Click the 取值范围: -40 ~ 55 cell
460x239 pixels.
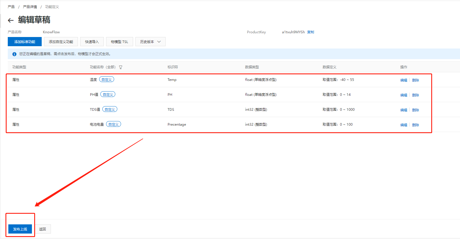pos(338,80)
